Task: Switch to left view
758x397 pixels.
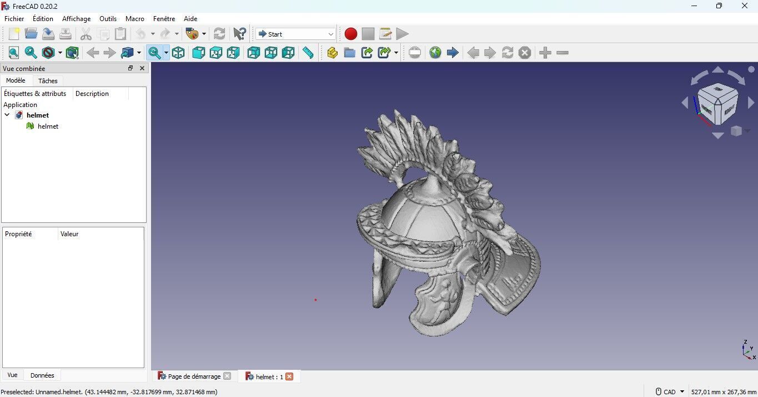Action: pyautogui.click(x=288, y=53)
